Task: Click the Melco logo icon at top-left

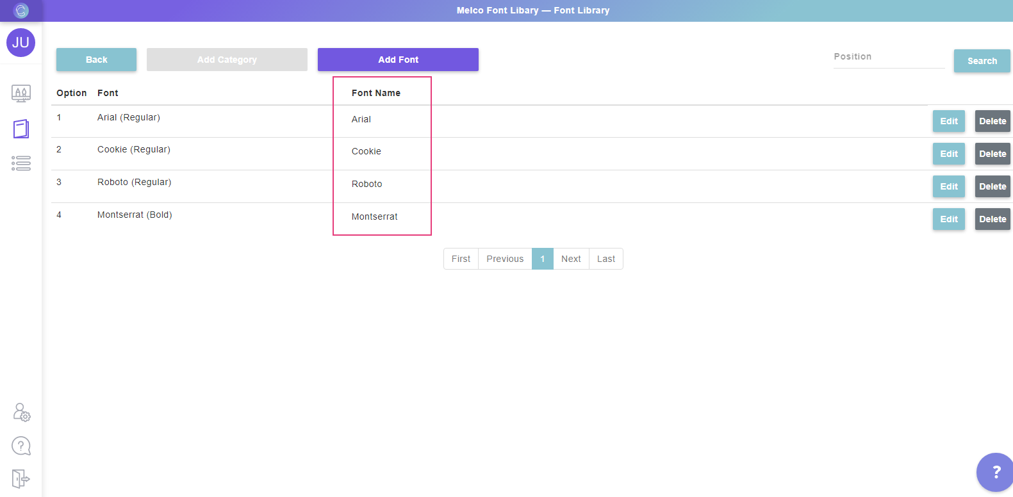Action: click(x=21, y=10)
